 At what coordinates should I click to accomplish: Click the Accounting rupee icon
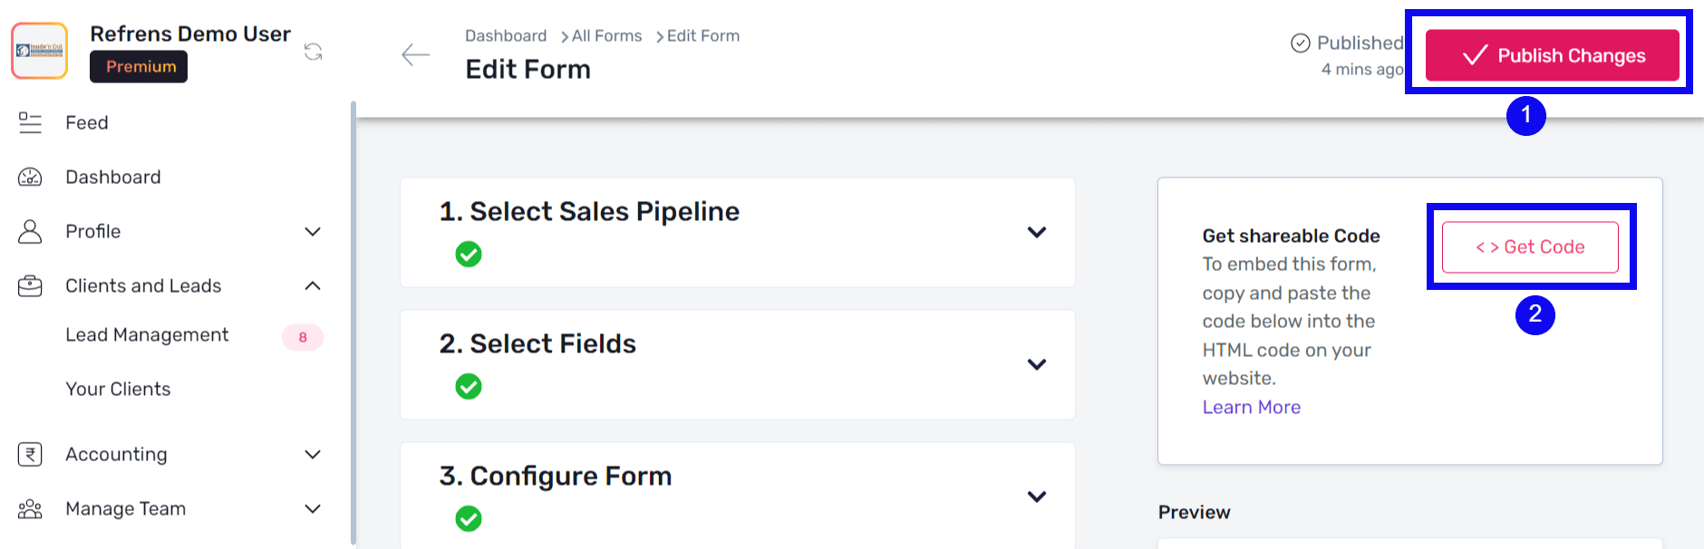click(30, 454)
